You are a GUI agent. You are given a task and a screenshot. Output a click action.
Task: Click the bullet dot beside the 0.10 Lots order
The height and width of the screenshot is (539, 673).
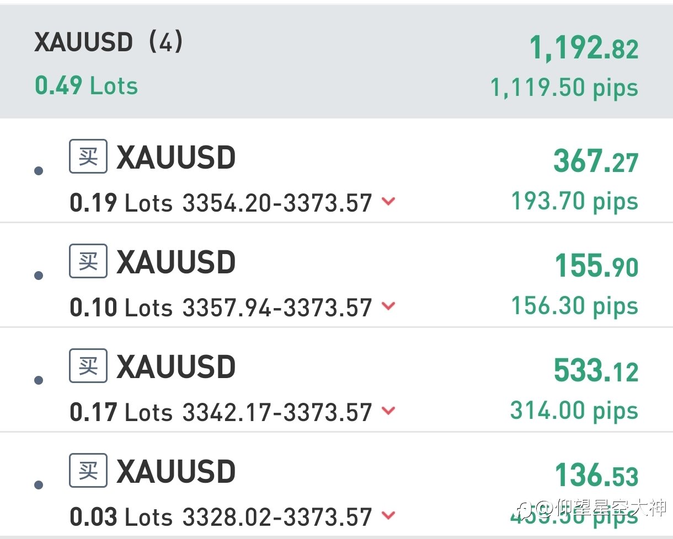[x=39, y=276]
